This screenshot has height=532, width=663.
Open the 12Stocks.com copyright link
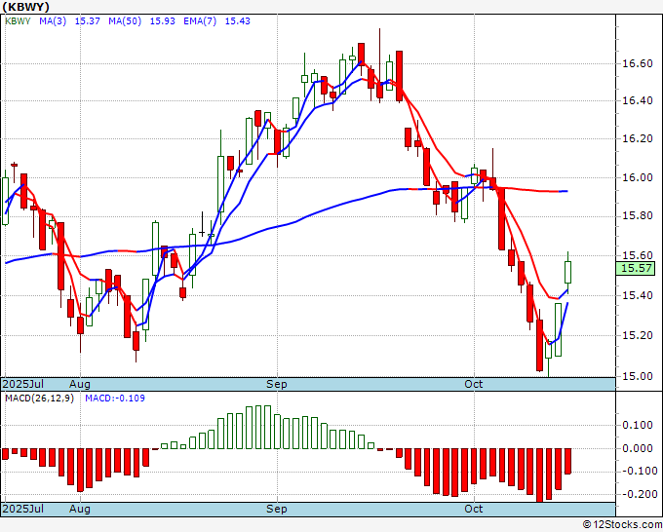click(622, 525)
